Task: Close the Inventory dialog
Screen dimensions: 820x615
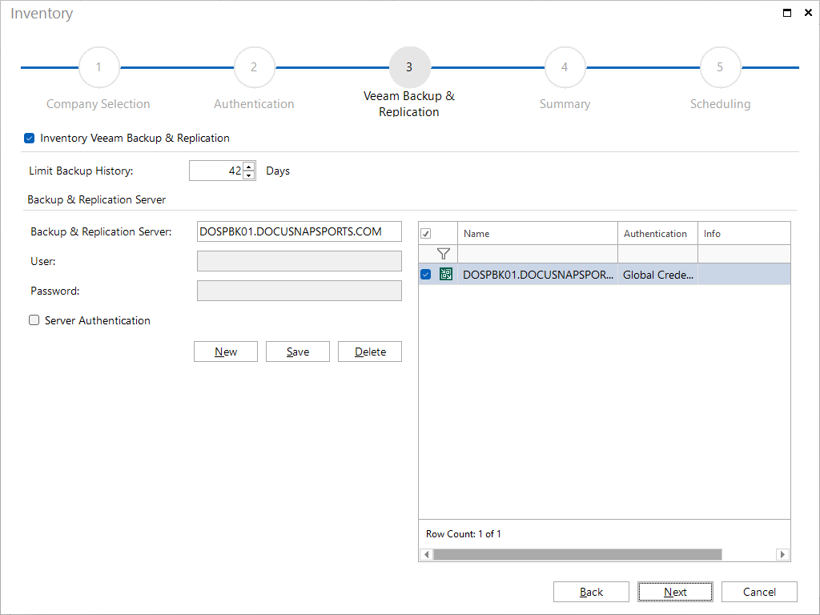Action: point(808,13)
